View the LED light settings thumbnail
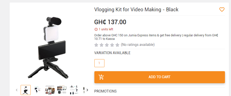The image size is (231, 96). click(62, 90)
